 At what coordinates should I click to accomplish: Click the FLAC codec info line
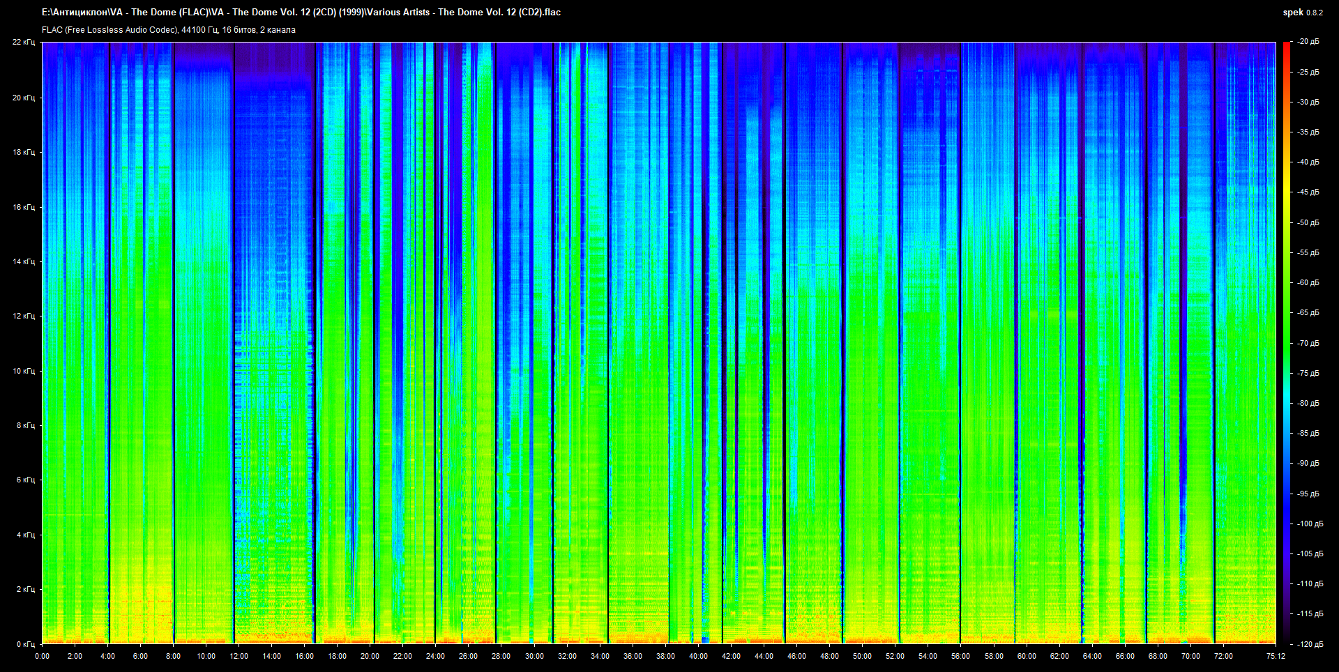pyautogui.click(x=168, y=30)
